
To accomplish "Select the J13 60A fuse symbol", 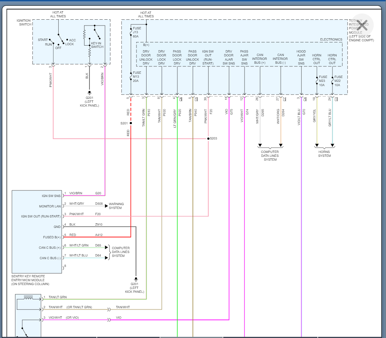I will [x=131, y=32].
